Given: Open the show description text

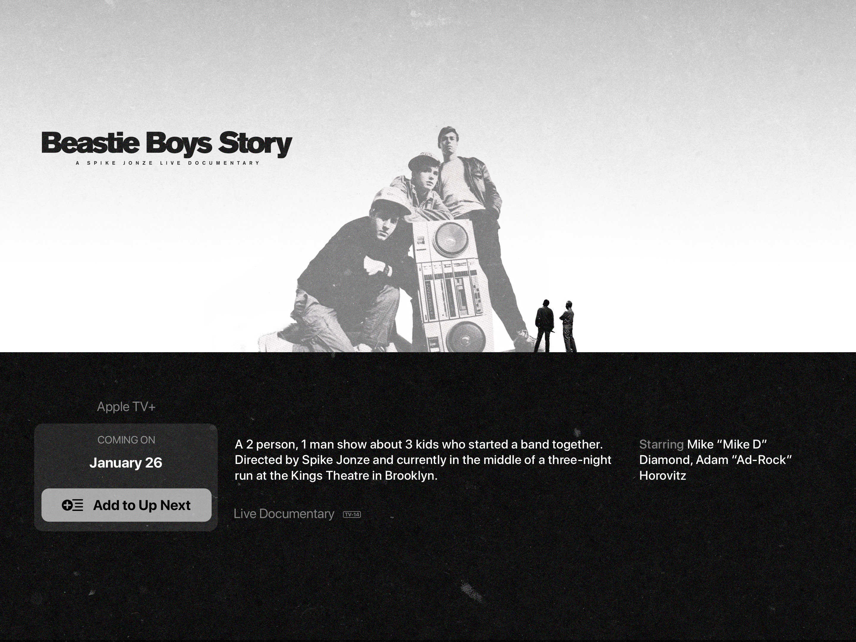Looking at the screenshot, I should pyautogui.click(x=423, y=460).
